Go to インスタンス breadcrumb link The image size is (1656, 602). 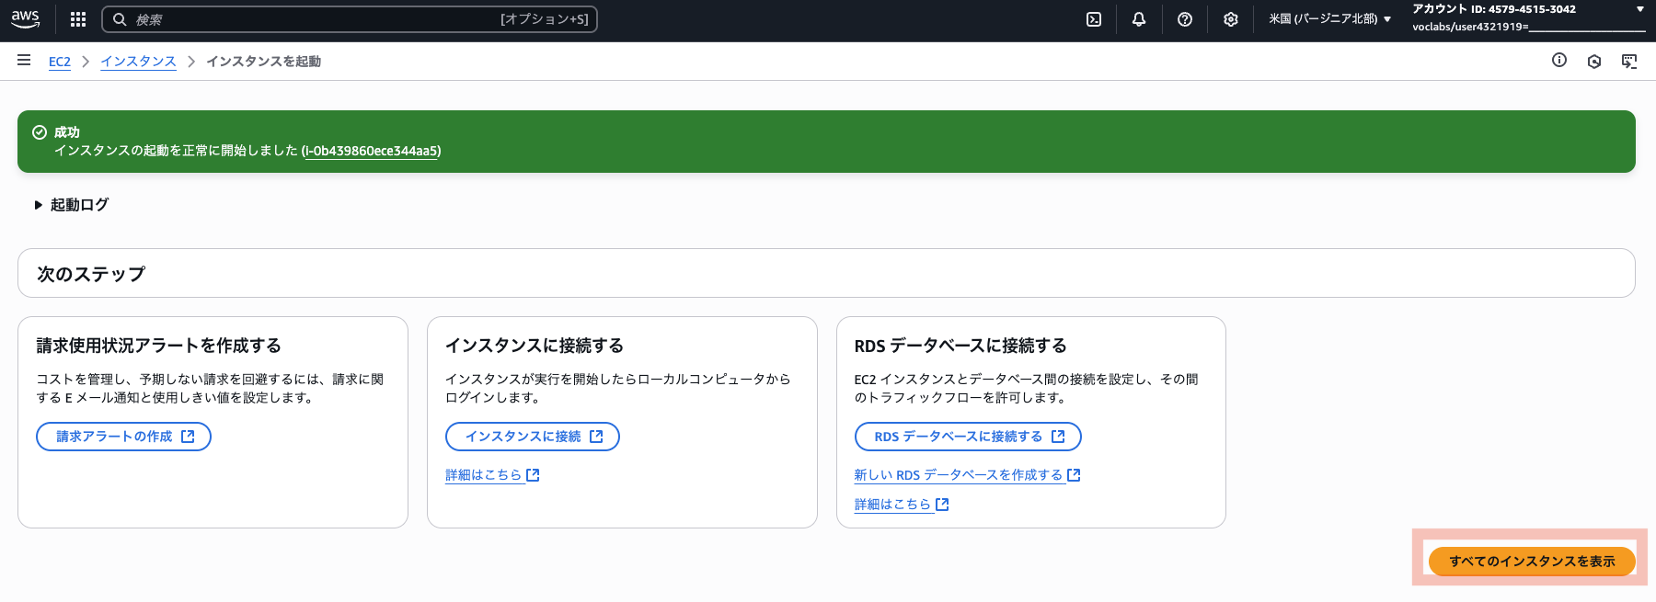point(138,62)
